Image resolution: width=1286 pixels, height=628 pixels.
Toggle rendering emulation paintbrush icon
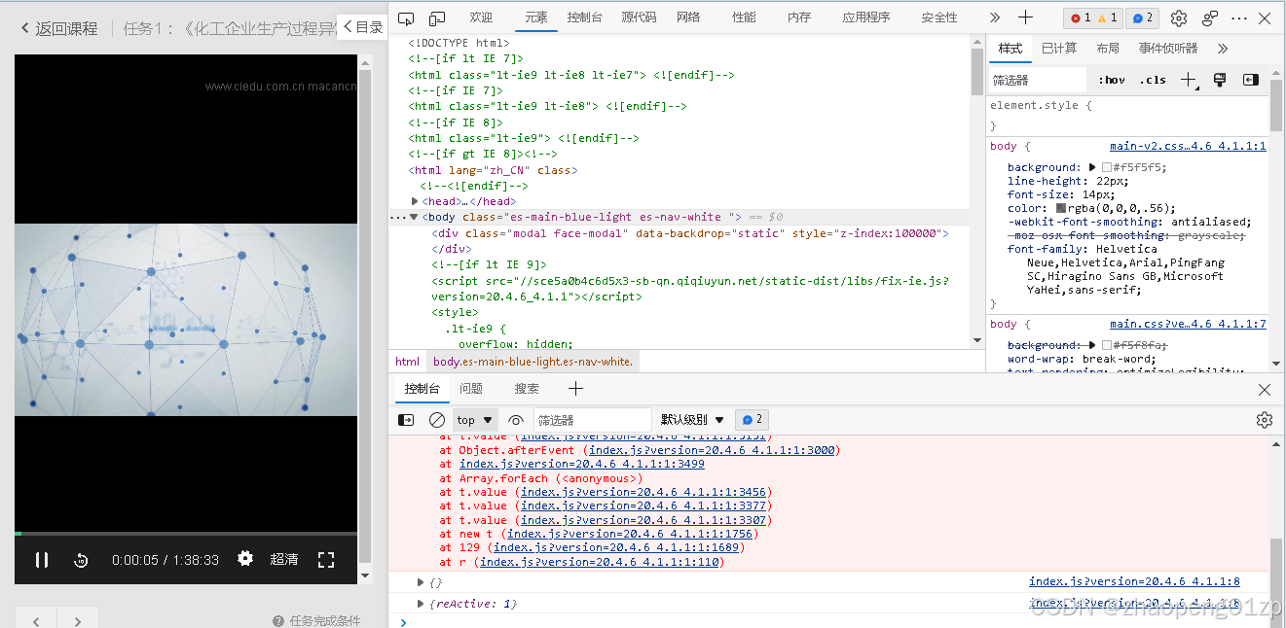pyautogui.click(x=1220, y=80)
